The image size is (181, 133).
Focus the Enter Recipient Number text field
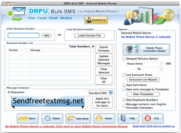(x=23, y=35)
